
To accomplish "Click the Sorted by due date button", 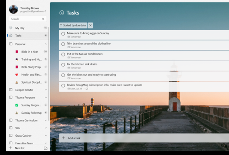I will [73, 25].
